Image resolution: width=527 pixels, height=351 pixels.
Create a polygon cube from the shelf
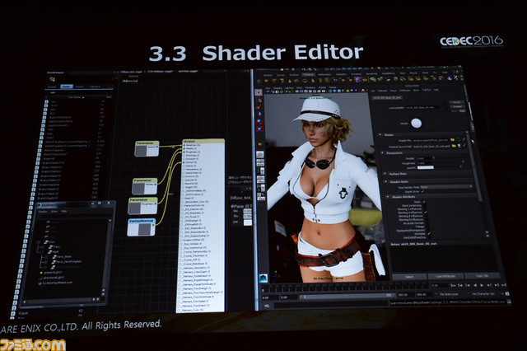click(274, 81)
